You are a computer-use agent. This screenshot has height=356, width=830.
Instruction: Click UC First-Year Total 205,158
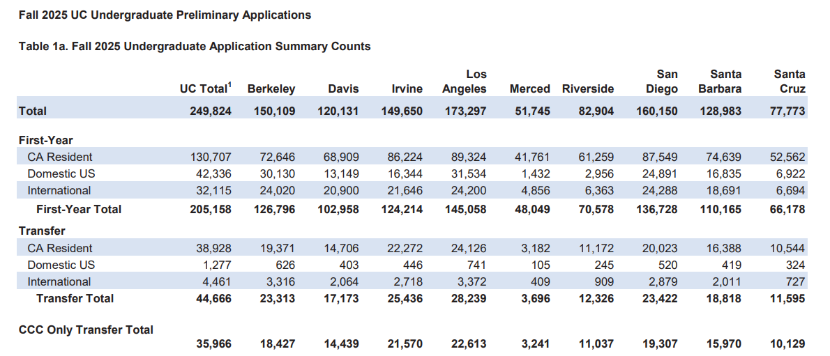[x=211, y=209]
